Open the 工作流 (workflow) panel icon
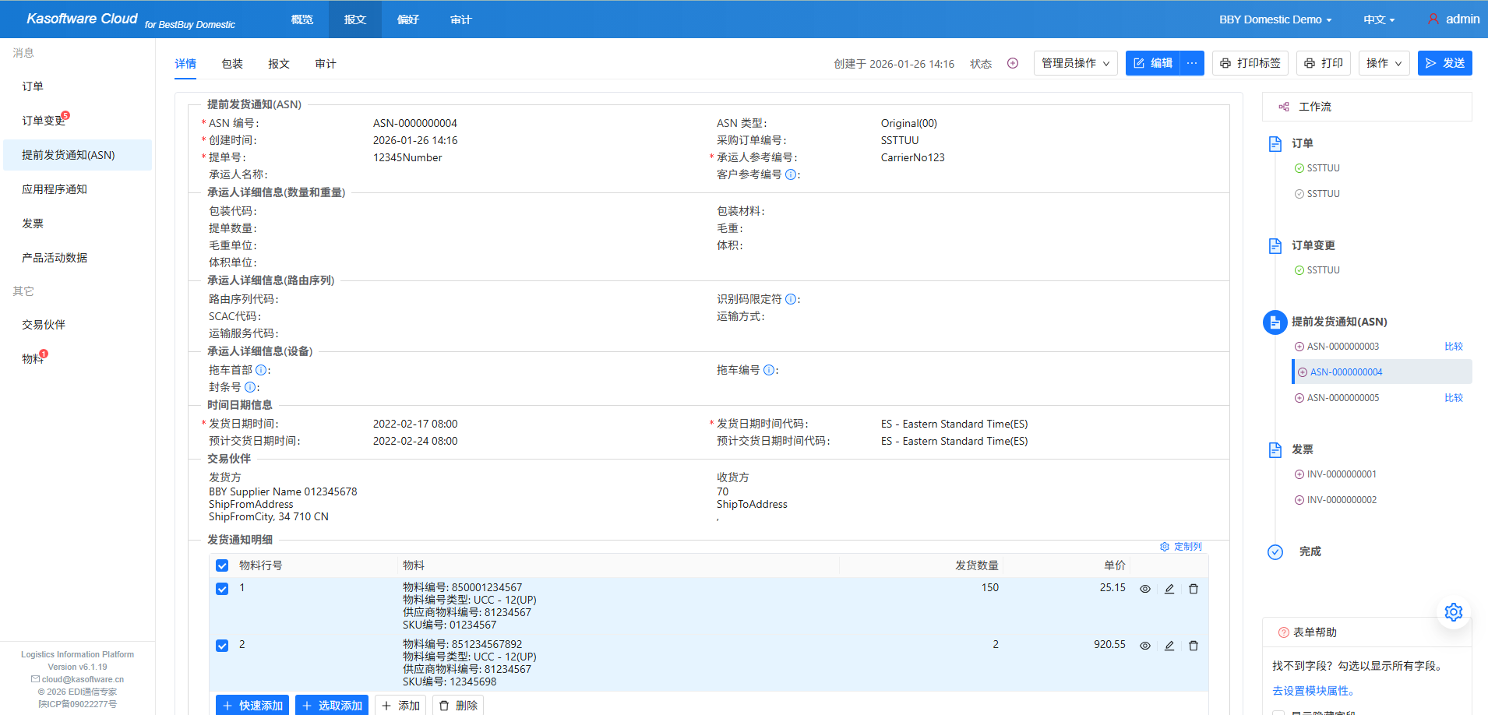Viewport: 1488px width, 715px height. [x=1283, y=106]
